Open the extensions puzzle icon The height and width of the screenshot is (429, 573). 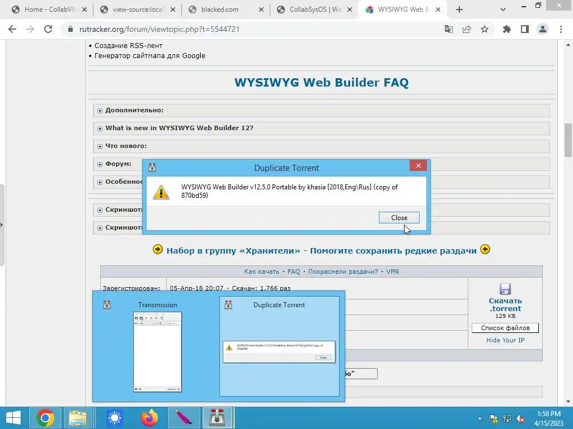click(x=507, y=29)
